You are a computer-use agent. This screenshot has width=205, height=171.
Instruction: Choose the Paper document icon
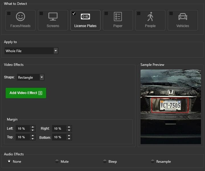(118, 17)
